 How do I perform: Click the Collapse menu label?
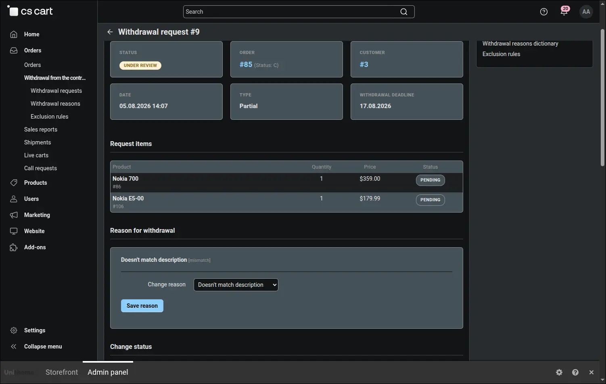43,346
